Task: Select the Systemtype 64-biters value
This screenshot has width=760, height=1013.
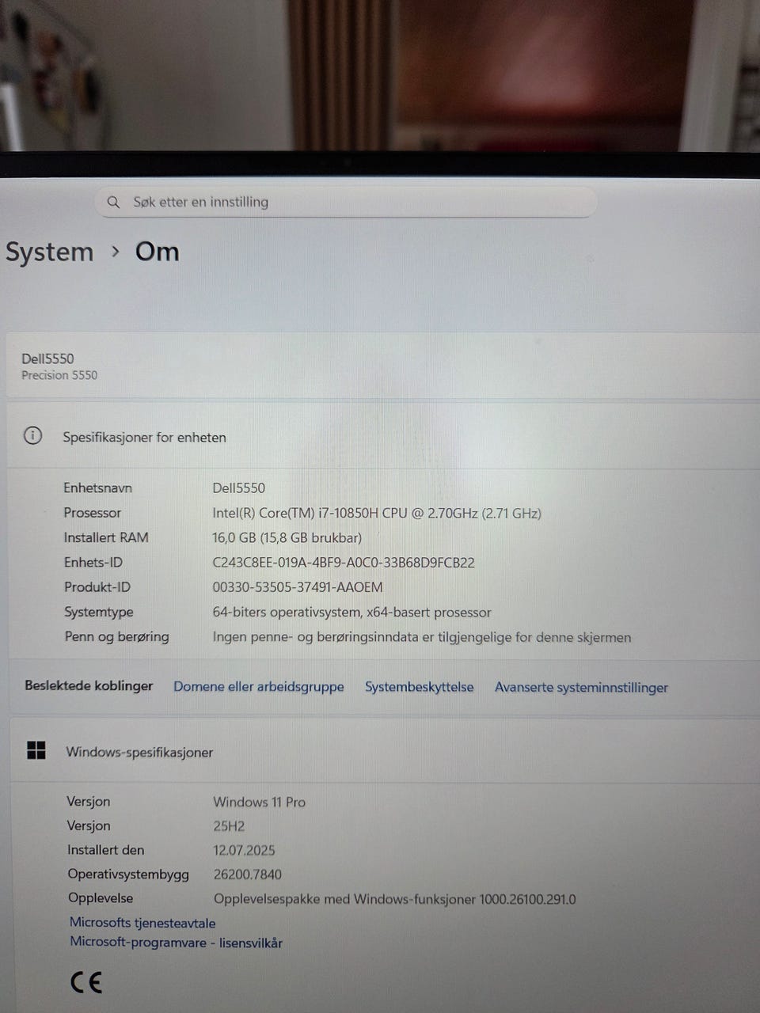Action: coord(351,613)
